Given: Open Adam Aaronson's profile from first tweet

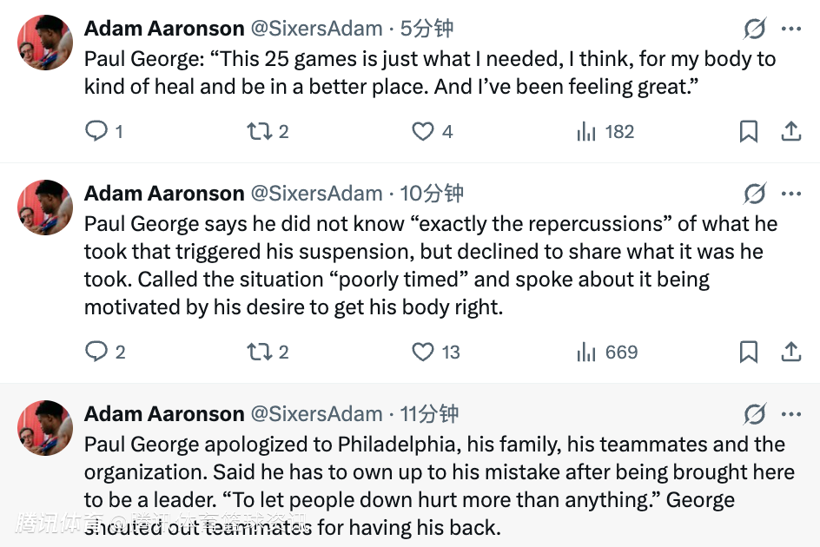Looking at the screenshot, I should 164,29.
